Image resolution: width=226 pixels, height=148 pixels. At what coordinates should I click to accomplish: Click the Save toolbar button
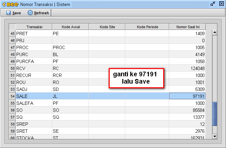click(x=14, y=13)
